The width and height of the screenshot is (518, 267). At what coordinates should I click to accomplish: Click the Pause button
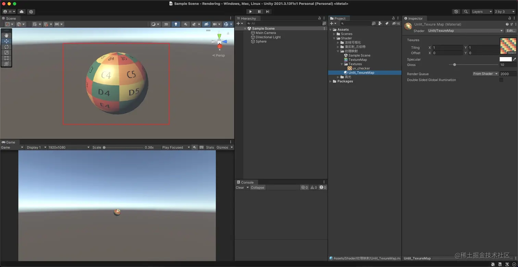pyautogui.click(x=259, y=12)
